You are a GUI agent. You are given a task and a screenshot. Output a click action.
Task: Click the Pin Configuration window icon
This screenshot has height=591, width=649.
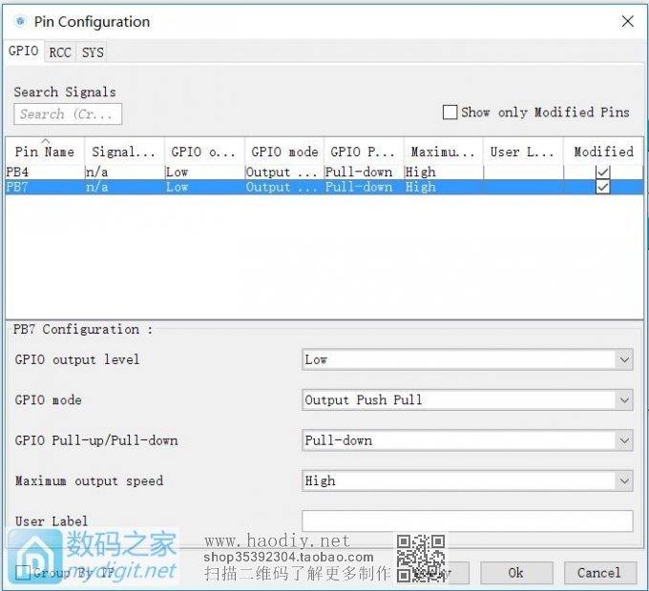tap(20, 21)
